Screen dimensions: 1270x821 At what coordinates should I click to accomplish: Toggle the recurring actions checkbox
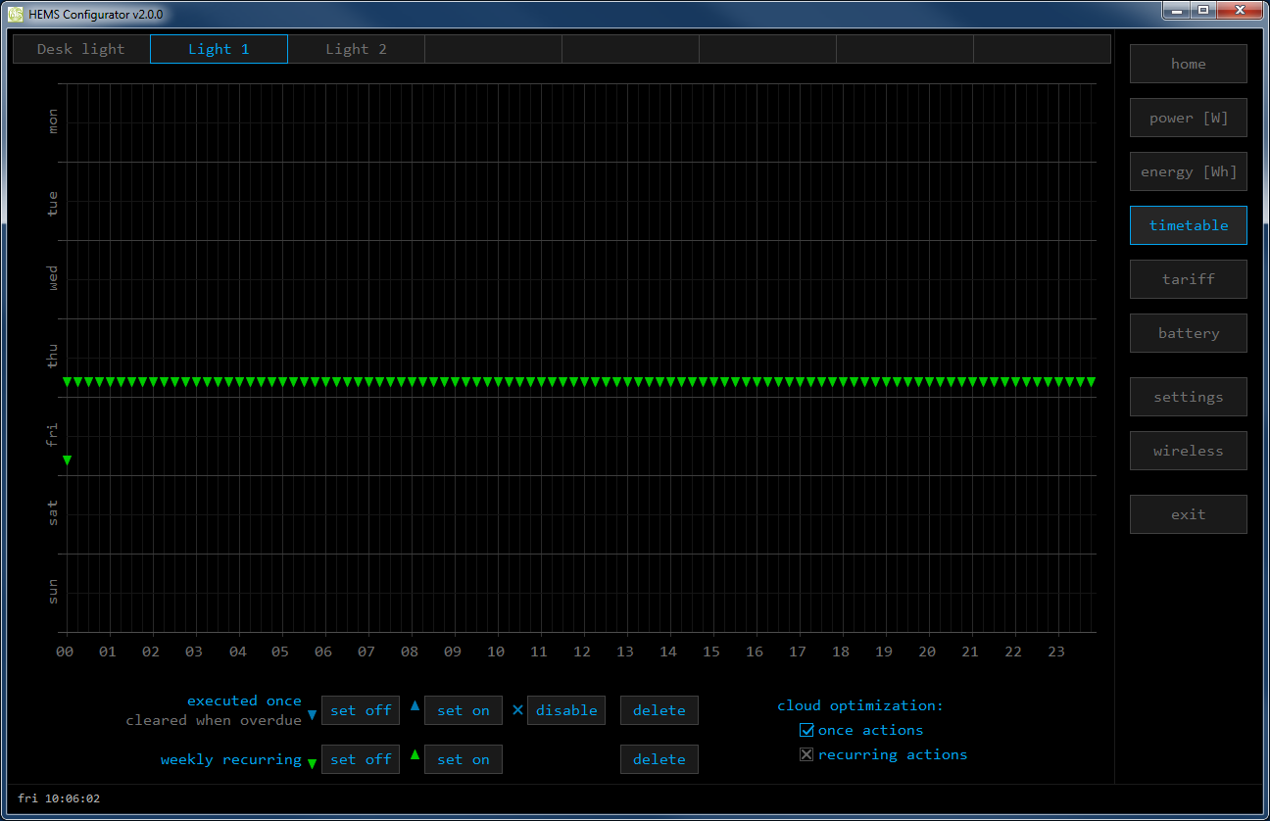pos(806,754)
